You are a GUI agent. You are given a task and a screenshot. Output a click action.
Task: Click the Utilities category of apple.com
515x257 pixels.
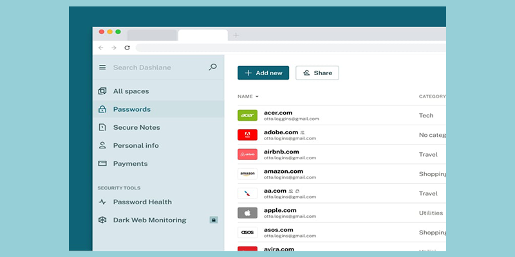click(431, 213)
